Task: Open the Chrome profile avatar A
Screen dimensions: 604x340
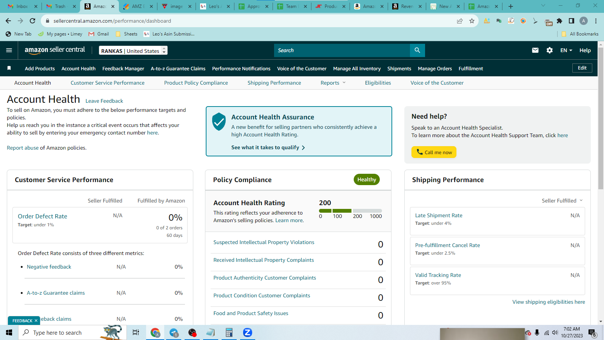Action: coord(584,21)
